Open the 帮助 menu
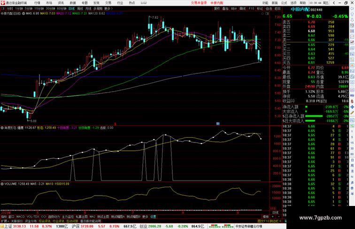 (303, 3)
